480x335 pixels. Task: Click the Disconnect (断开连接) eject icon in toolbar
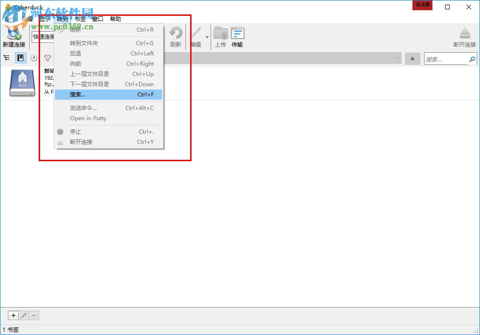click(465, 33)
